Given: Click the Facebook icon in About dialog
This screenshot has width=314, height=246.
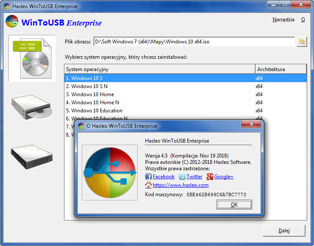Looking at the screenshot, I should [148, 177].
